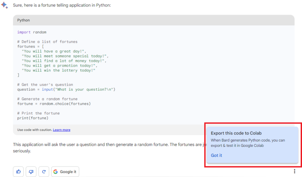The width and height of the screenshot is (302, 177).
Task: Click the '# Generate a random fortune' comment
Action: coord(47,99)
